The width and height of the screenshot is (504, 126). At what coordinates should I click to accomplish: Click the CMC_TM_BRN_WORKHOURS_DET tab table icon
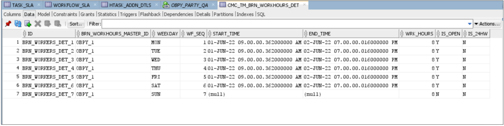click(x=223, y=5)
